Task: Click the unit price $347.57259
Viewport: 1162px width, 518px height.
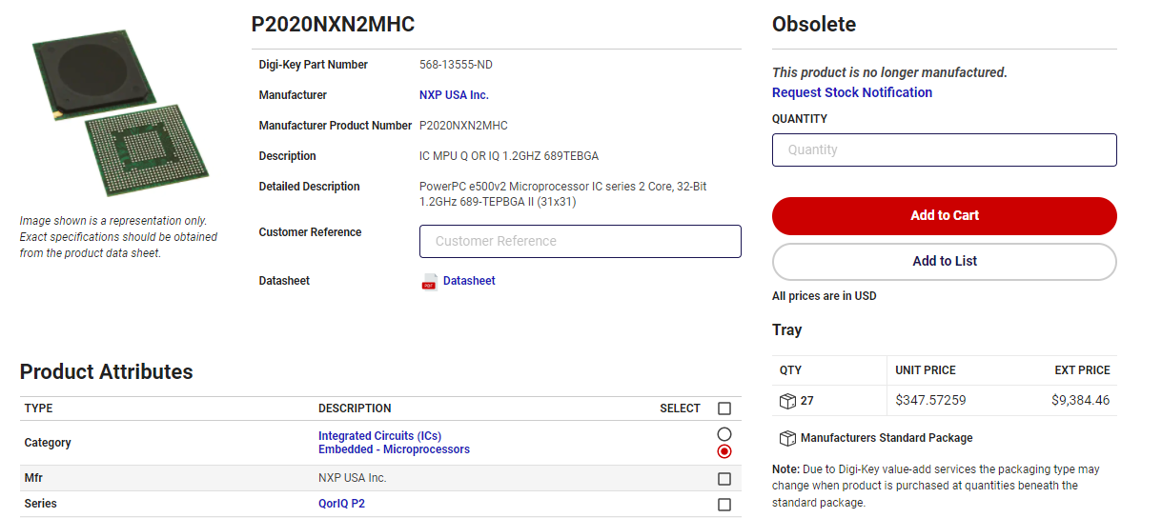Action: point(930,401)
